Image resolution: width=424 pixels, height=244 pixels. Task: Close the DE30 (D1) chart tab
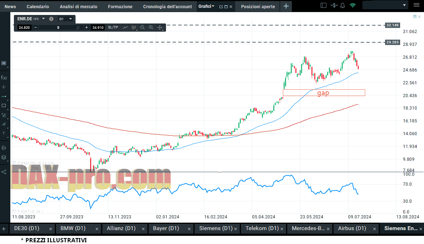(51, 229)
